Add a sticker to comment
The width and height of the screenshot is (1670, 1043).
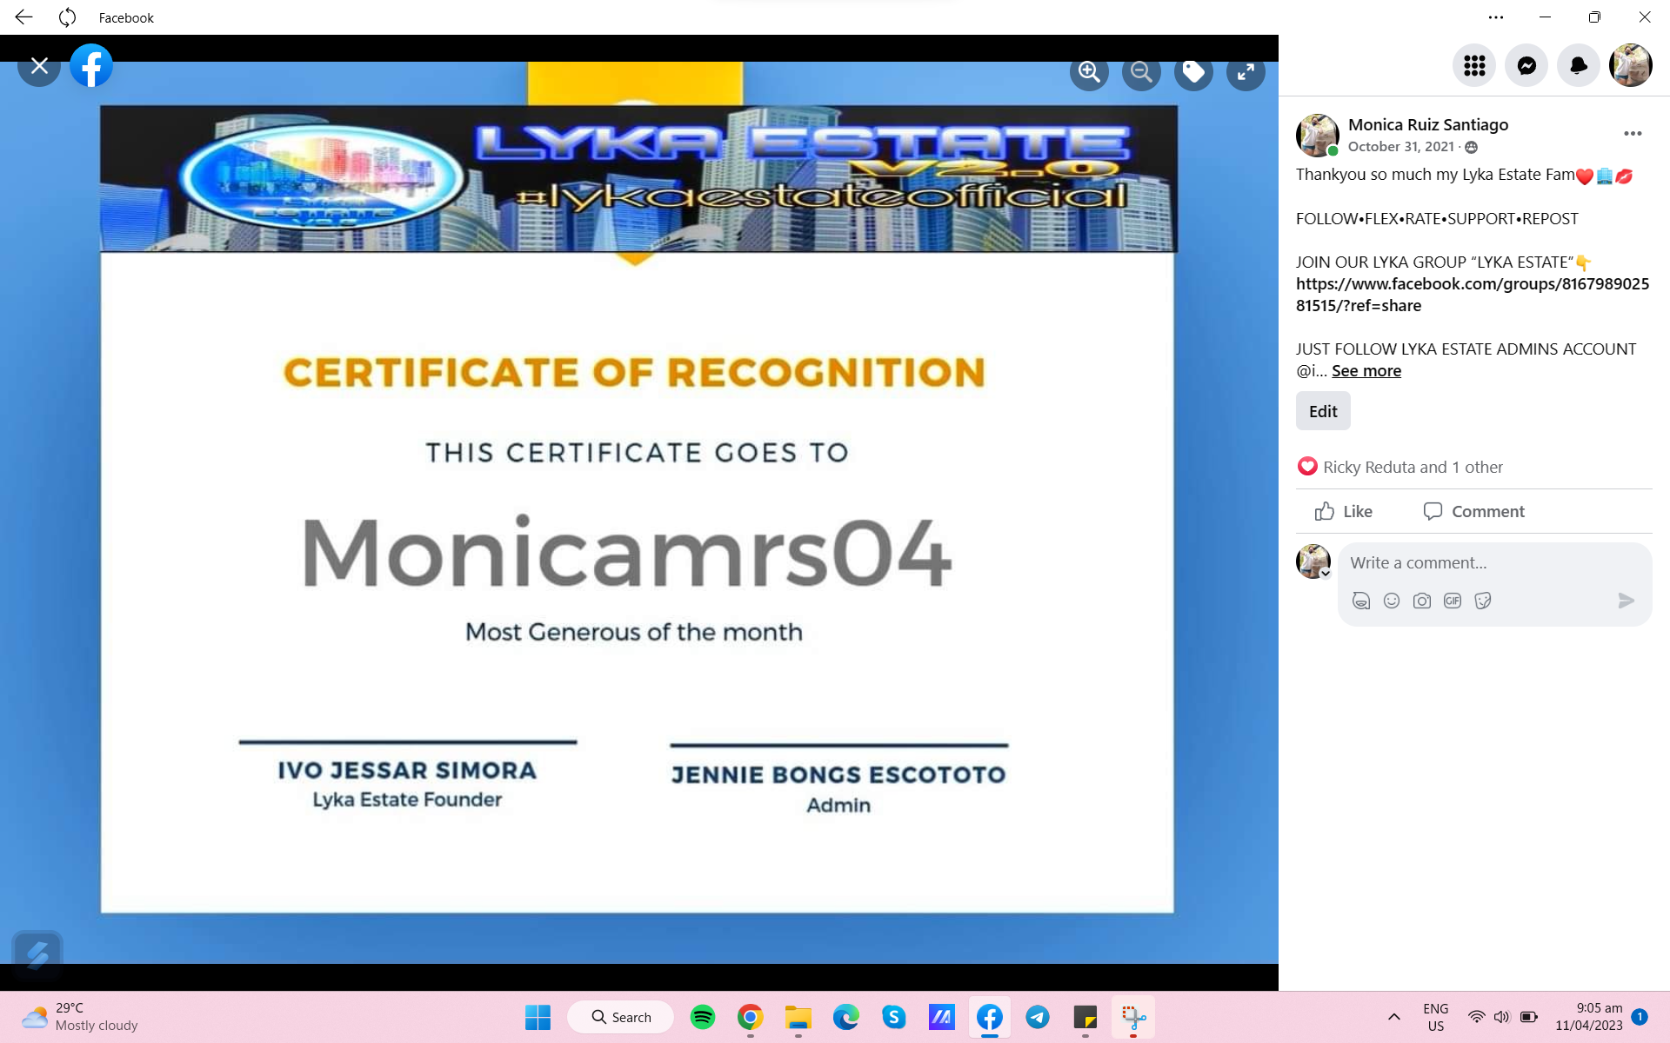1483,601
